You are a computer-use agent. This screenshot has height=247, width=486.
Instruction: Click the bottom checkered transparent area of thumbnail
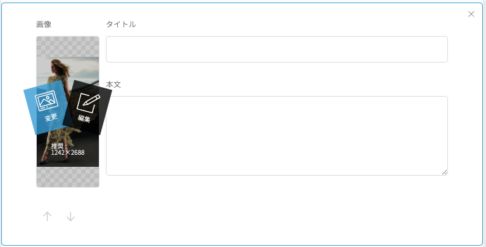coord(68,177)
